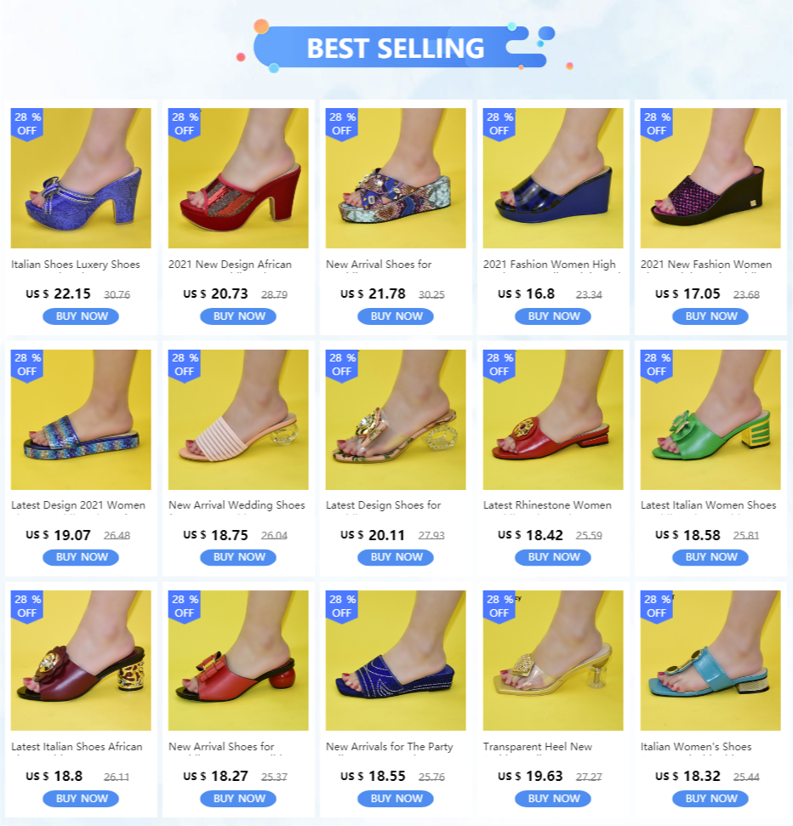Click the pink striped clear-heel sandal image

tap(238, 419)
